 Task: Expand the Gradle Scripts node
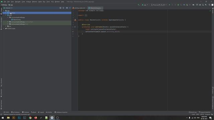click(x=4, y=29)
